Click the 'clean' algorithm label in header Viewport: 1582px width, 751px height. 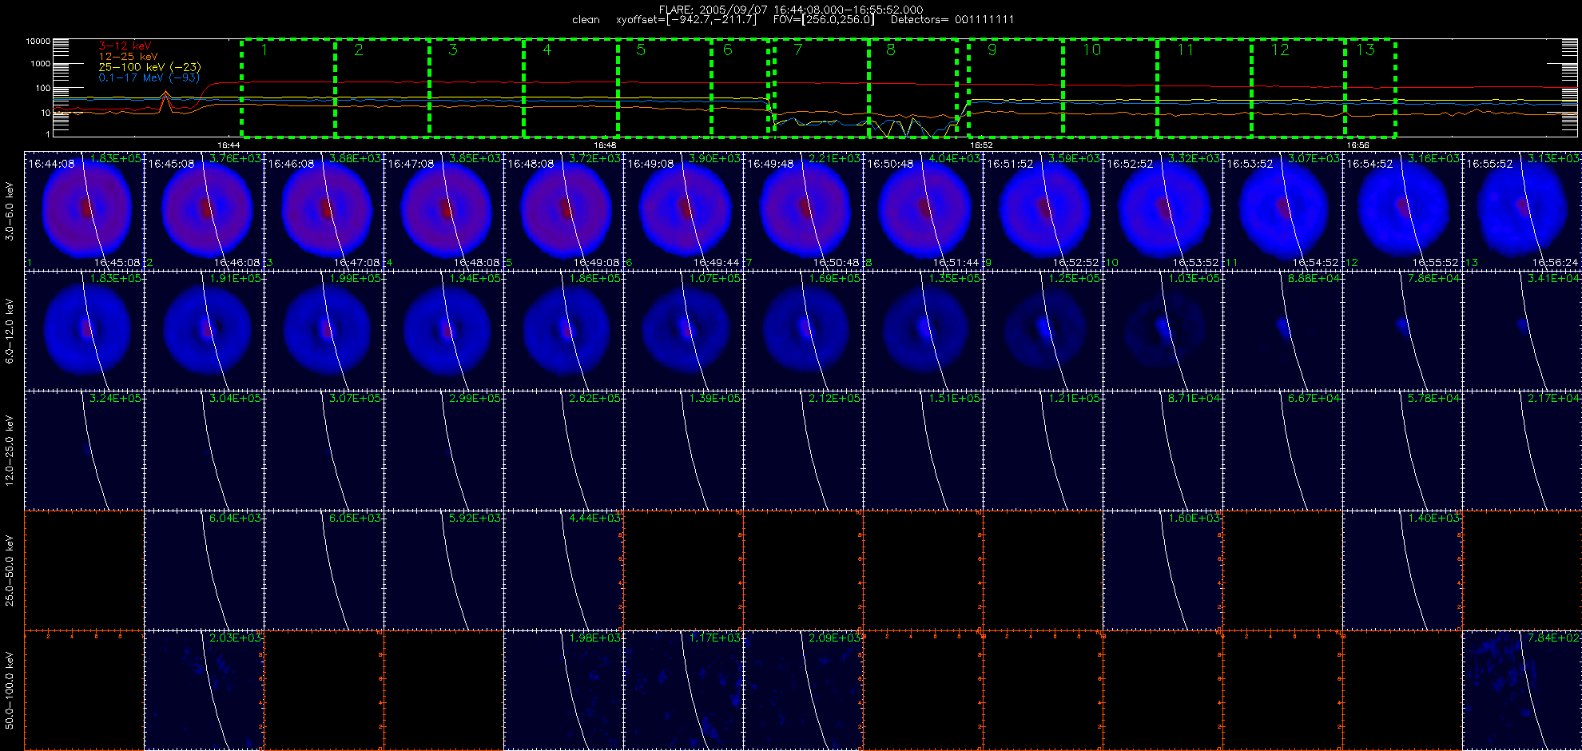[x=586, y=20]
